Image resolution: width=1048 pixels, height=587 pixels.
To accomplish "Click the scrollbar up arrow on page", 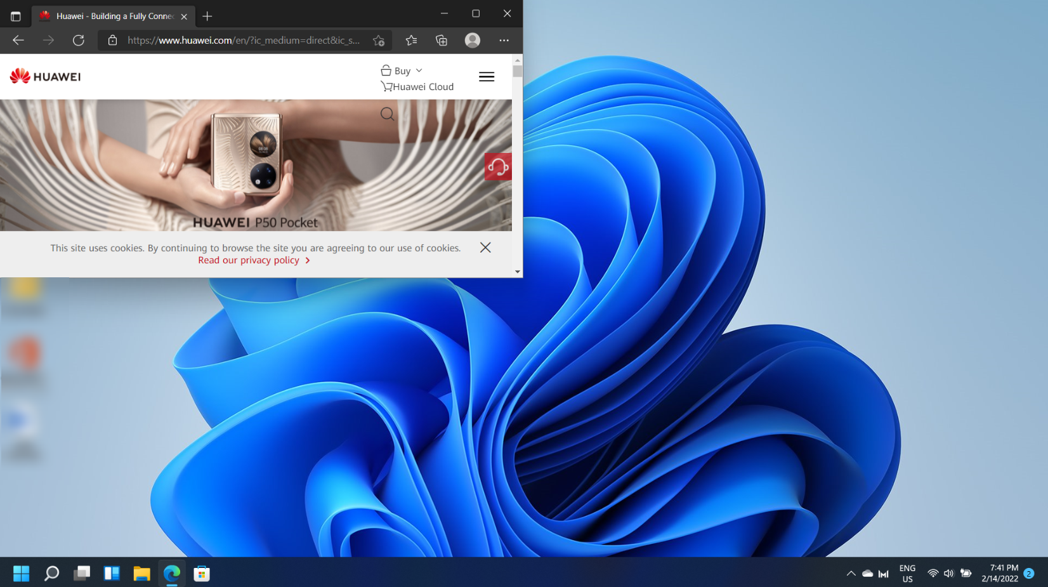I will pyautogui.click(x=518, y=60).
